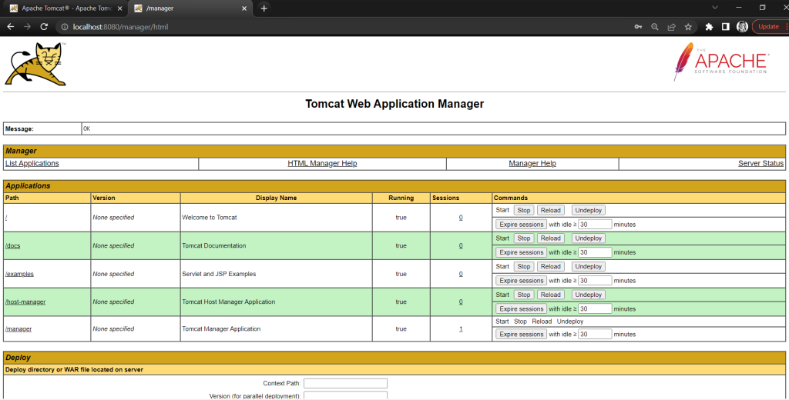Click the browser forward arrow
Screen dimensions: 789x400
tap(27, 27)
